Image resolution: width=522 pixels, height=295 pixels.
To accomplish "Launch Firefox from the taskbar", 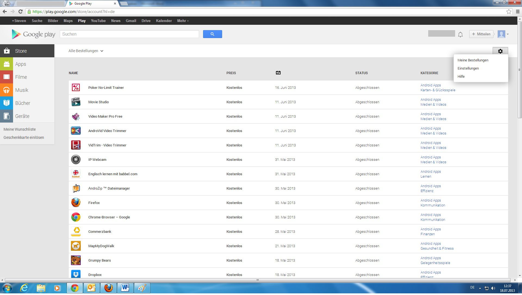I will pos(108,288).
